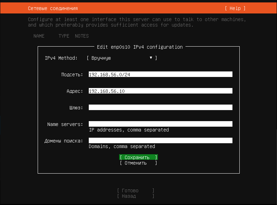Focus the Name servers input field
This screenshot has height=205, width=277.
(160, 124)
